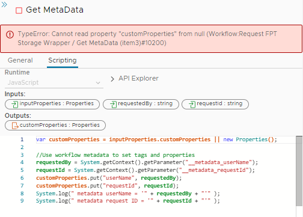The image size is (303, 217).
Task: Select the requestedBy : string input chip
Action: click(x=141, y=104)
